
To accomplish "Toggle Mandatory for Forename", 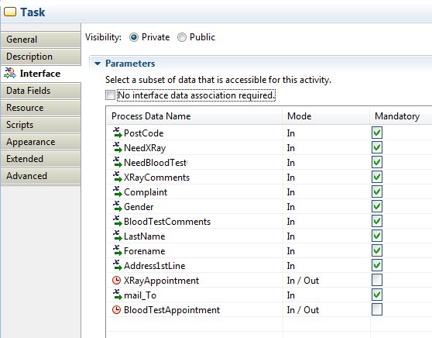I will point(377,250).
